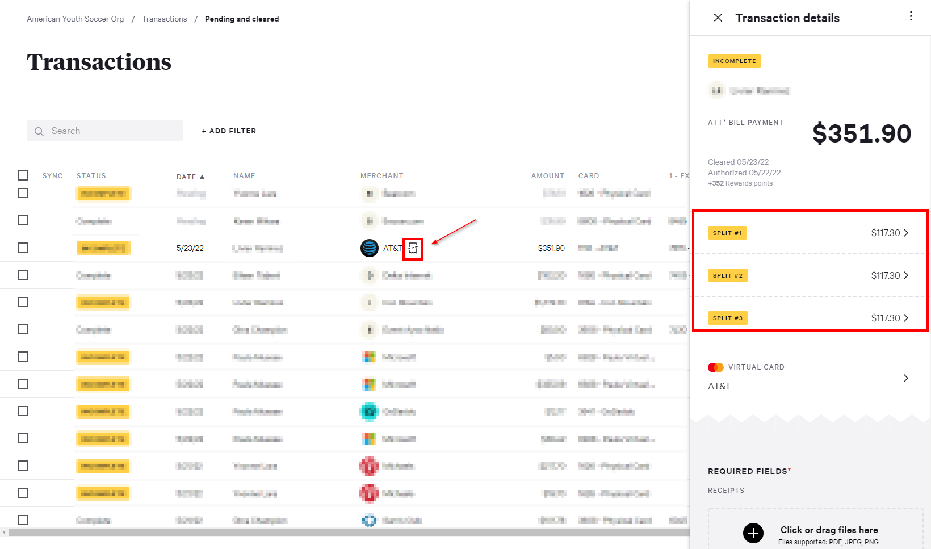
Task: Check the AT&T transaction row checkbox
Action: 23,248
